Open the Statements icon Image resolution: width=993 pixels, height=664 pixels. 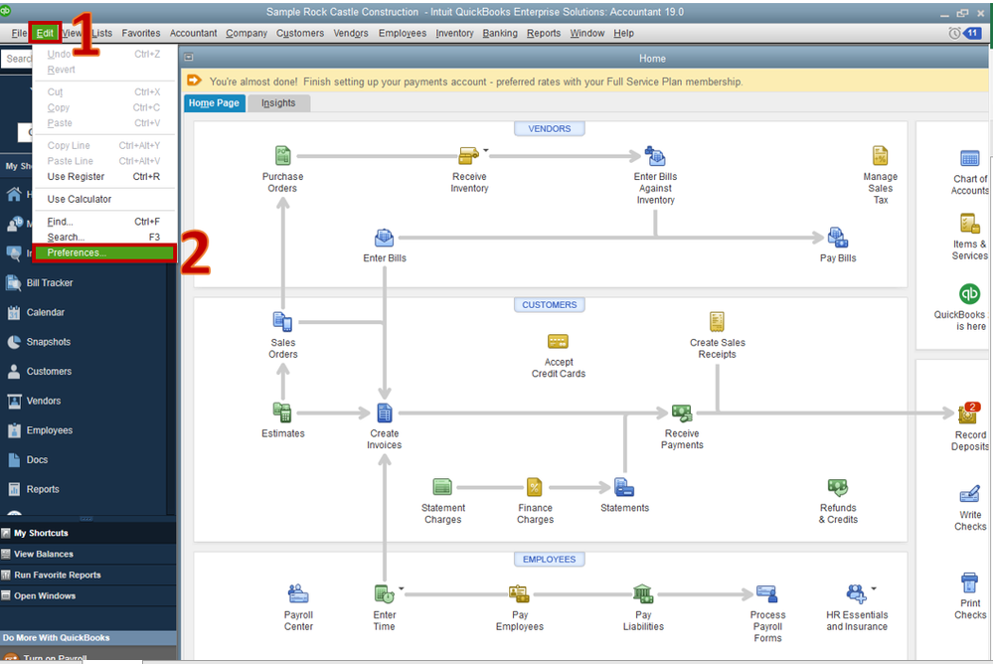pyautogui.click(x=624, y=487)
